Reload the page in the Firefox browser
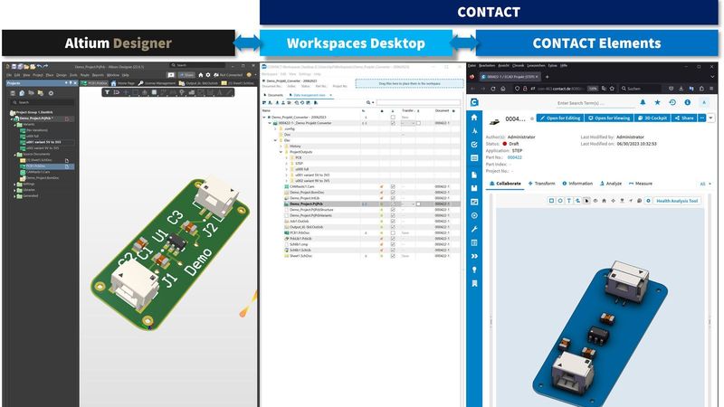724x407 pixels. (492, 89)
